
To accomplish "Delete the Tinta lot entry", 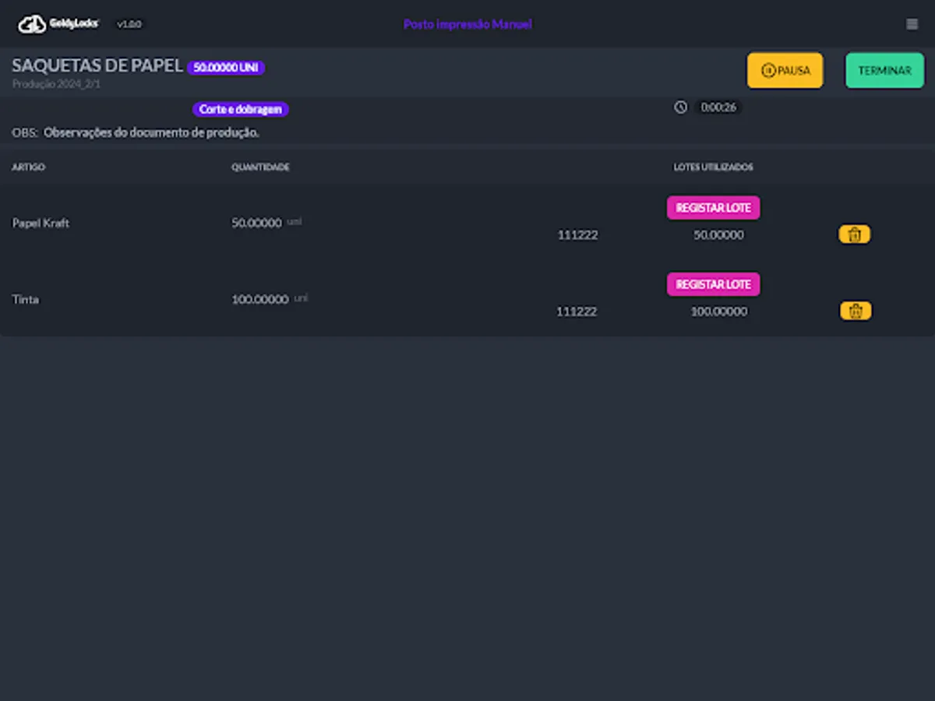I will 856,311.
